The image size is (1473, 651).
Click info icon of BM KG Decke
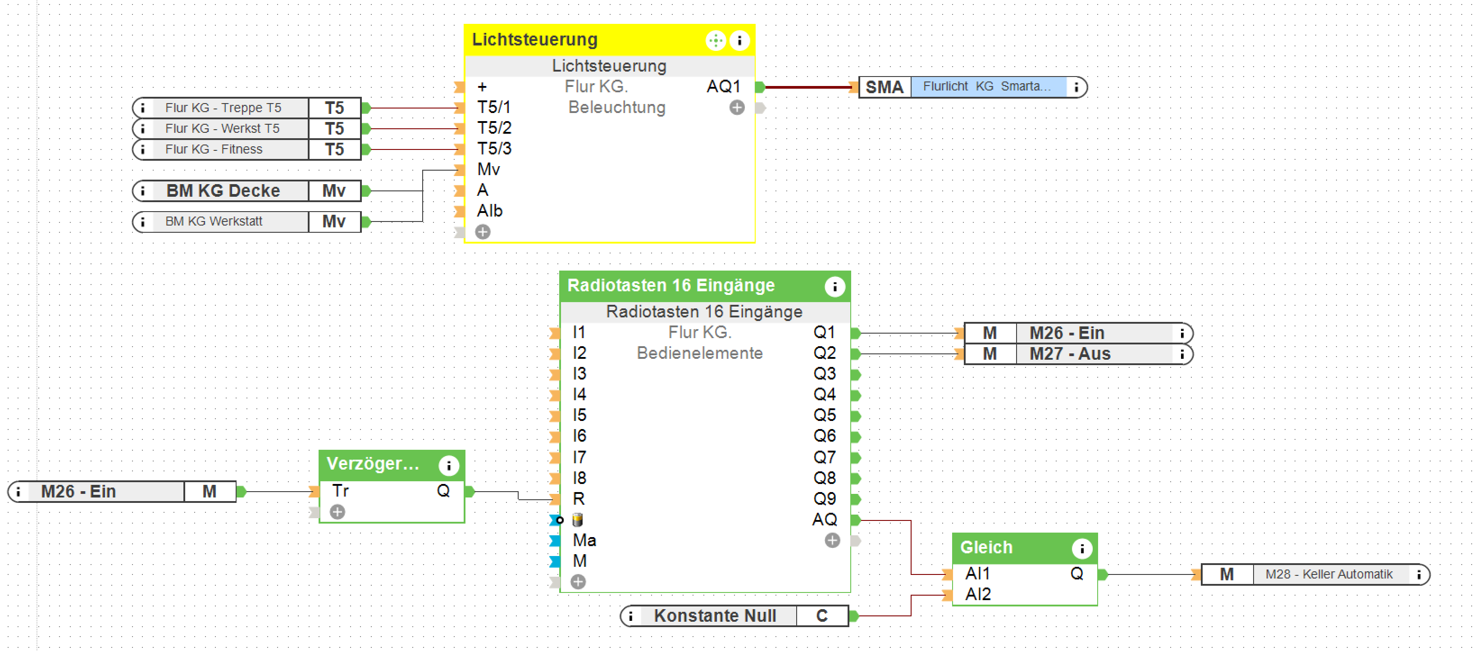[143, 191]
